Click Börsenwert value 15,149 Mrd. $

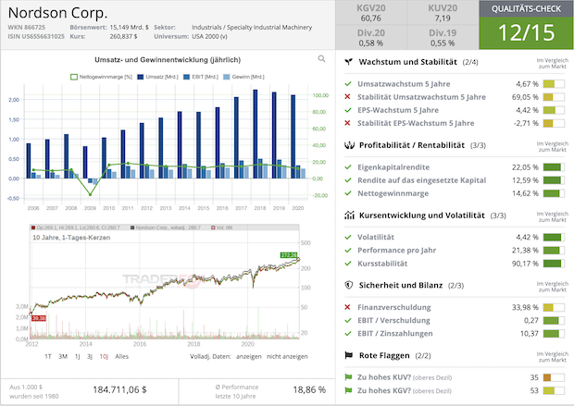tap(129, 27)
